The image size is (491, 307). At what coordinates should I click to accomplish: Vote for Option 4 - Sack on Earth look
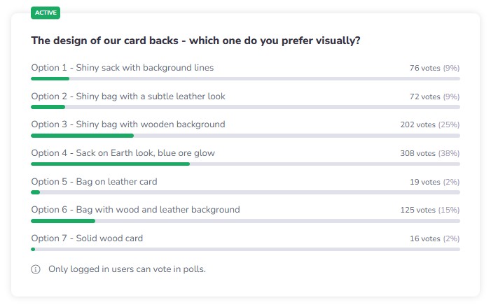pos(123,153)
